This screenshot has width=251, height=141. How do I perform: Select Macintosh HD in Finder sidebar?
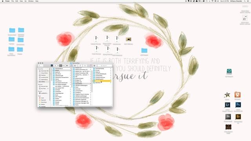[45, 71]
